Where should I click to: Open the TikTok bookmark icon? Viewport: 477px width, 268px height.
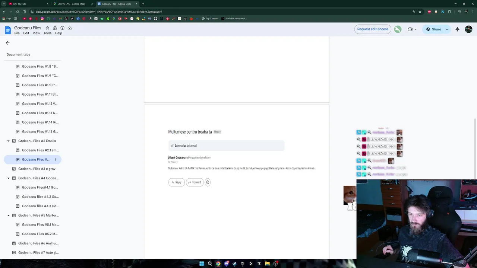(x=72, y=19)
